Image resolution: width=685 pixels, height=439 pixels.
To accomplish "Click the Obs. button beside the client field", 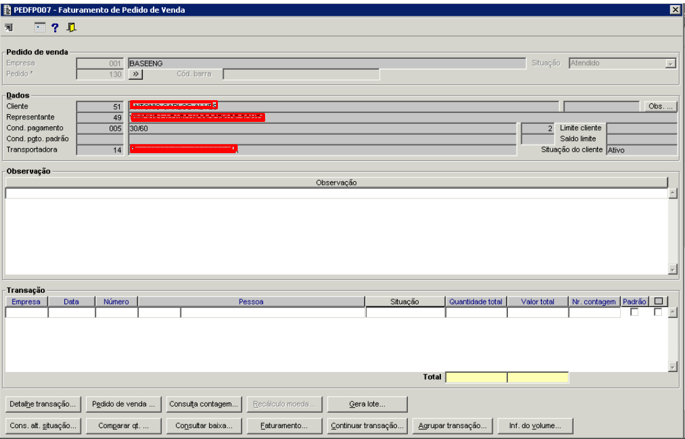I will pos(661,107).
